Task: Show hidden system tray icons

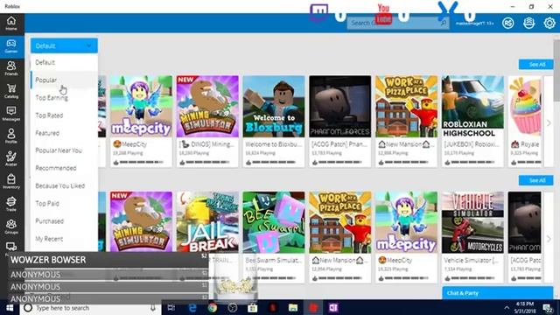Action: click(507, 307)
